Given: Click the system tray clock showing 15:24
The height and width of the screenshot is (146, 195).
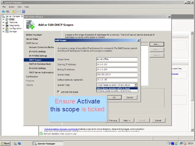Looking at the screenshot, I should [190, 143].
